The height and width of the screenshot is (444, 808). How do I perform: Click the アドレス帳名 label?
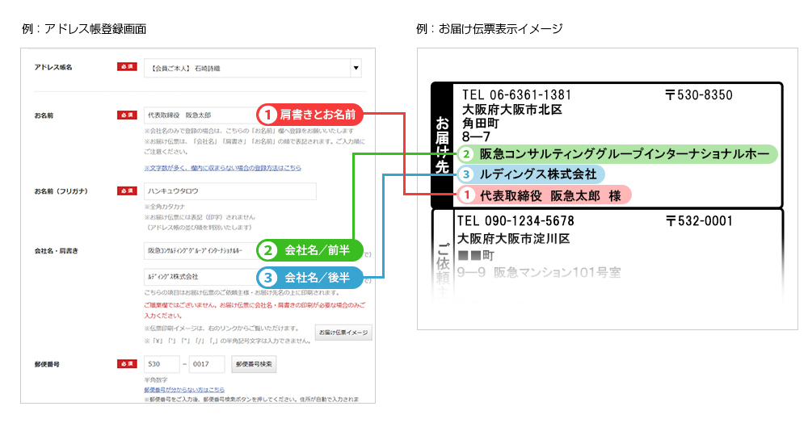pos(53,68)
